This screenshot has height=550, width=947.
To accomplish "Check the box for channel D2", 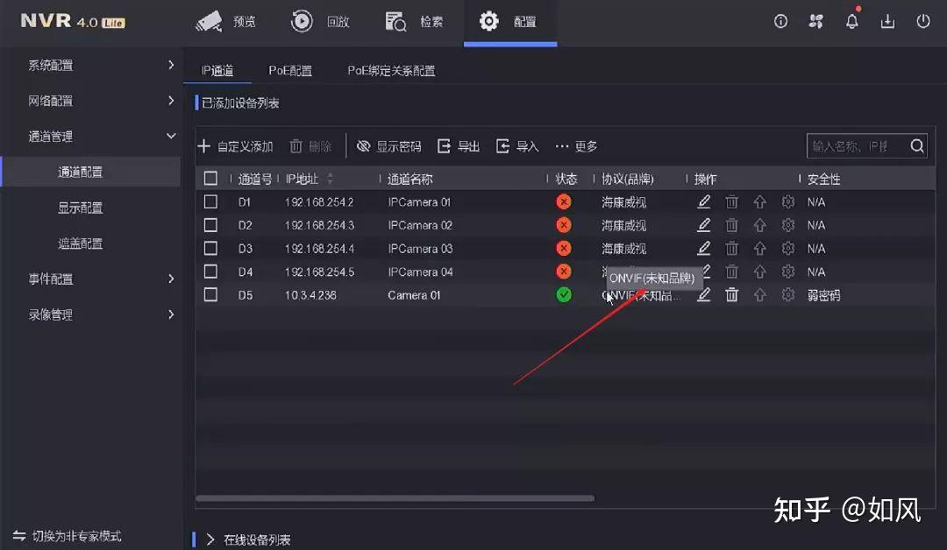I will coord(210,225).
